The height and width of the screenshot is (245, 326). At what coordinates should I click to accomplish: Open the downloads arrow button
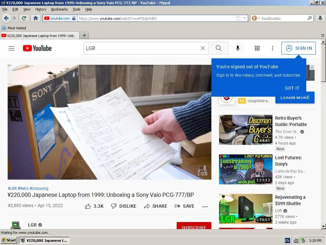tap(320, 18)
